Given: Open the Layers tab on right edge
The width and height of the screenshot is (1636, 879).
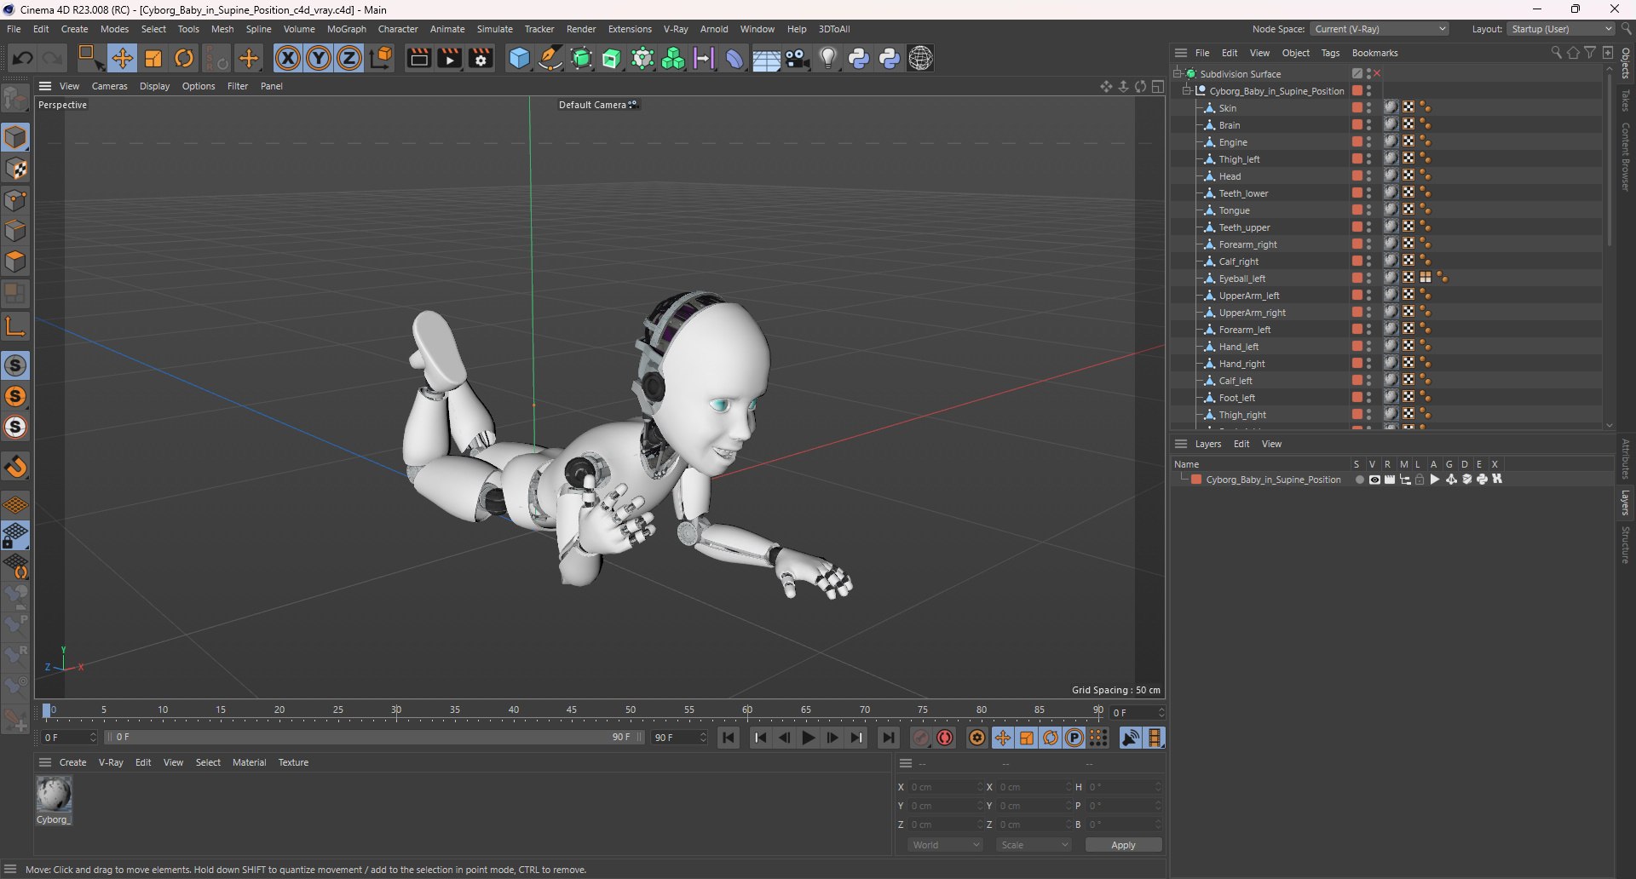Looking at the screenshot, I should (x=1626, y=503).
